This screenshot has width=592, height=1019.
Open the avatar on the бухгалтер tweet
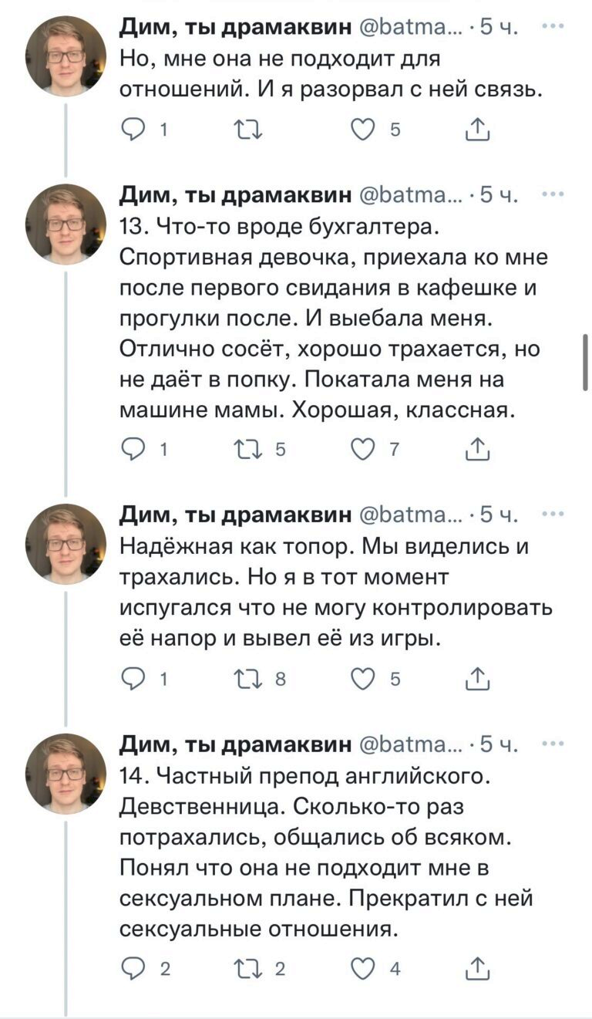66,225
